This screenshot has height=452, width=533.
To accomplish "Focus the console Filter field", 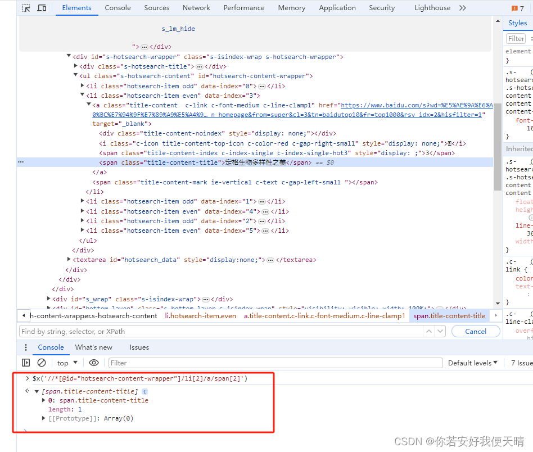I will [x=275, y=363].
